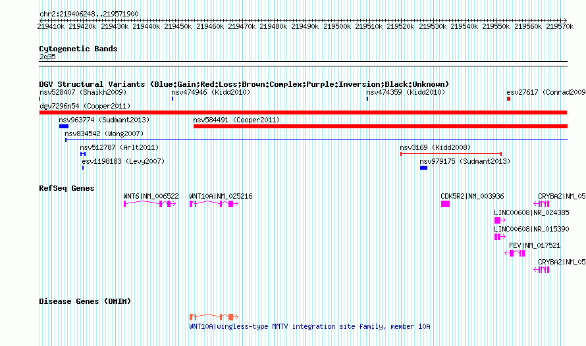Open the esv27617 (Conrad2009) variant label
Image resolution: width=586 pixels, height=346 pixels.
[x=546, y=92]
